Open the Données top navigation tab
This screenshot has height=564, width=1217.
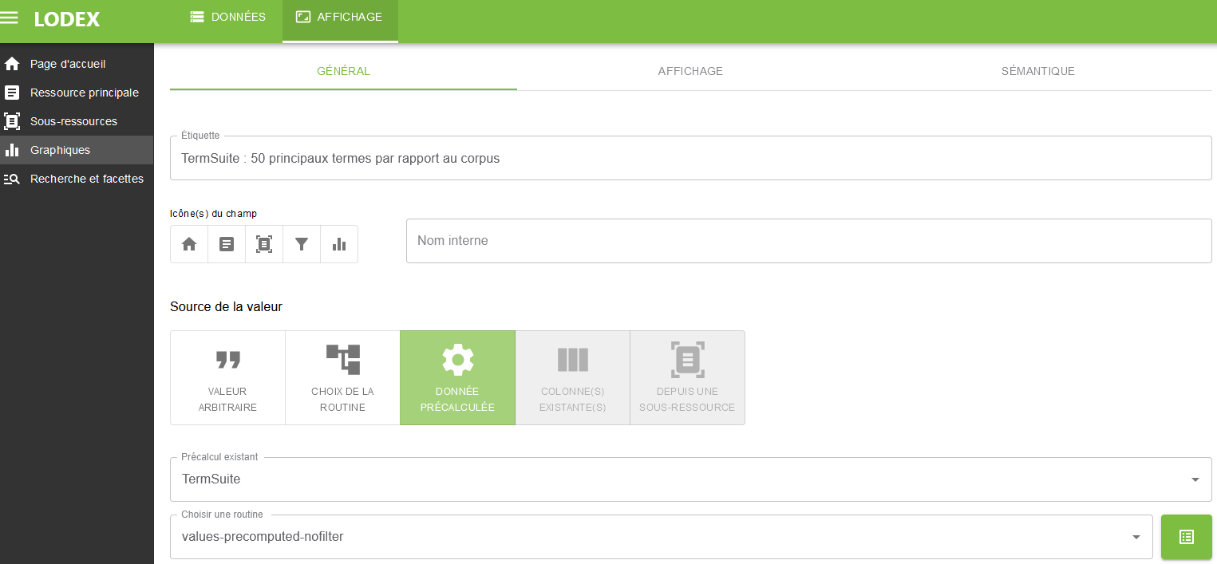[228, 17]
